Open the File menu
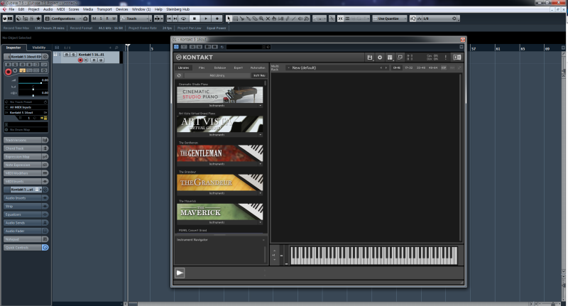Viewport: 568px width, 306px height. [11, 9]
